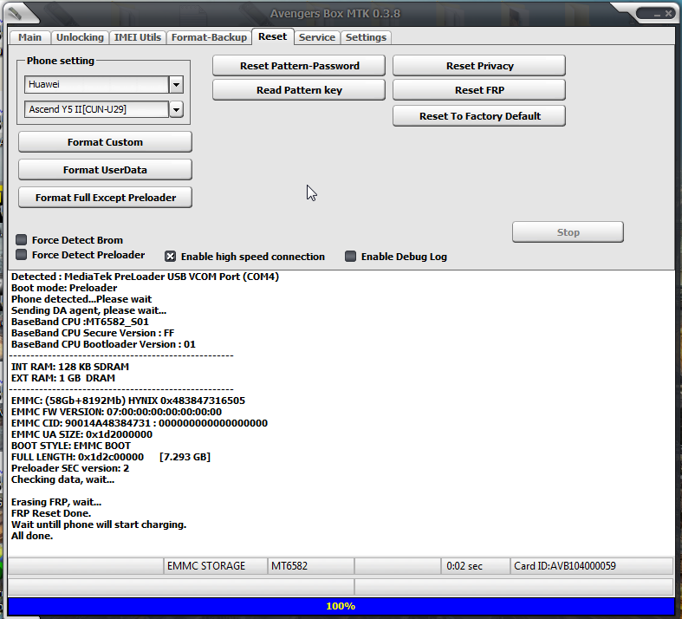The image size is (682, 619).
Task: Open the IMEI Utils tab
Action: (138, 37)
